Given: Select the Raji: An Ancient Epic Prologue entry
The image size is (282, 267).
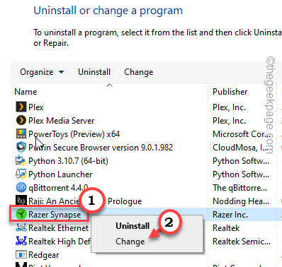Looking at the screenshot, I should point(85,201).
